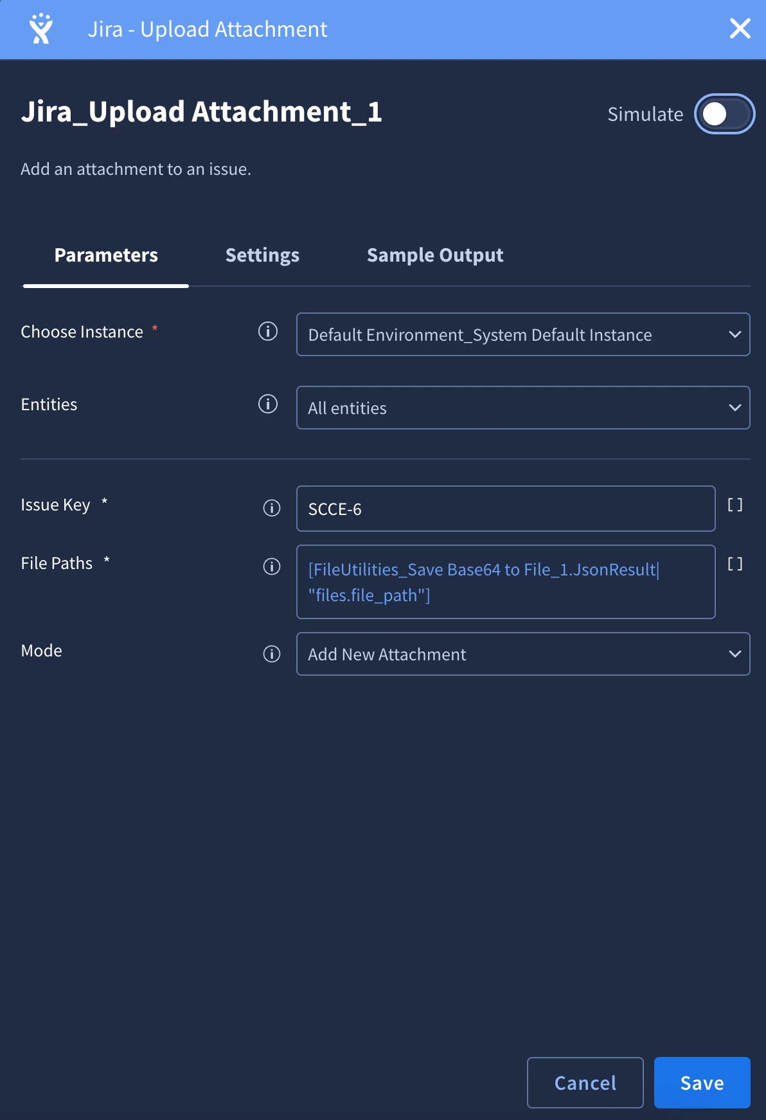Show info for File Paths
This screenshot has width=766, height=1120.
(272, 566)
